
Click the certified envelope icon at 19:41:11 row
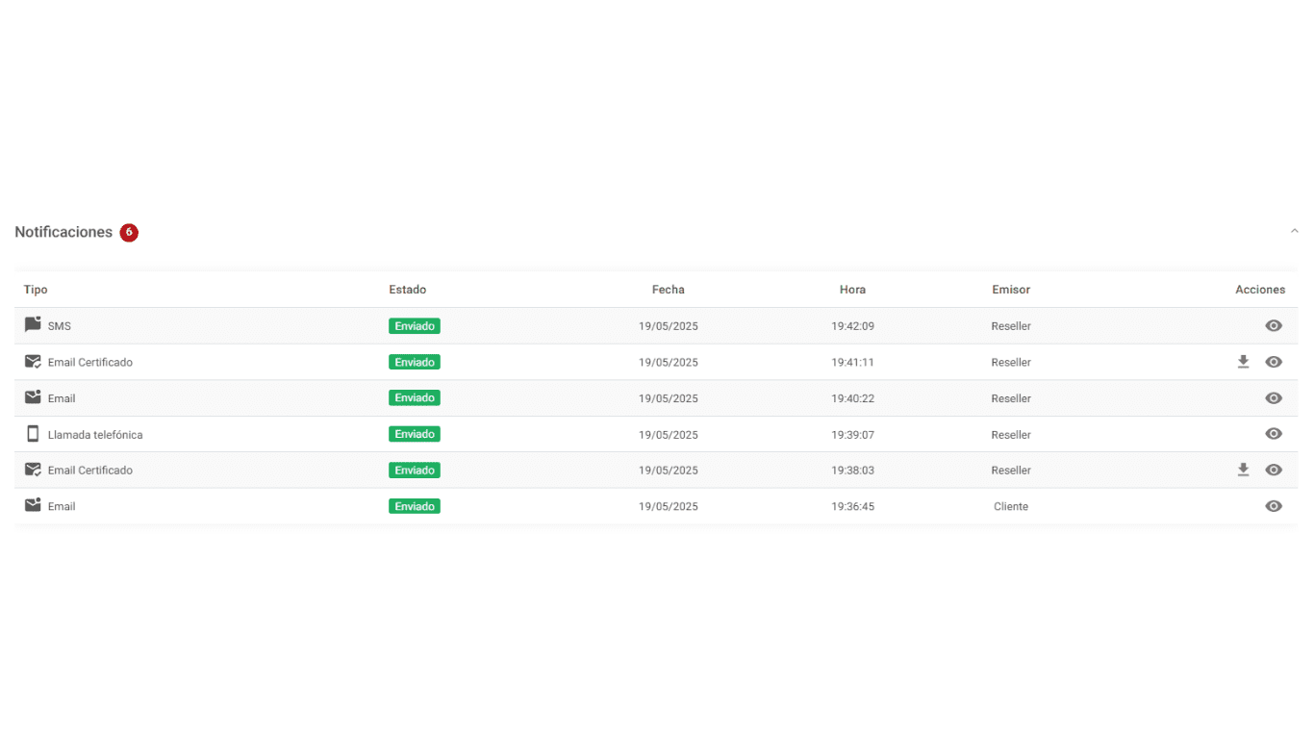point(33,362)
